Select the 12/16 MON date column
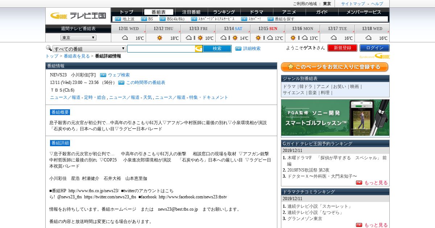This screenshot has height=228, width=435. point(302,29)
